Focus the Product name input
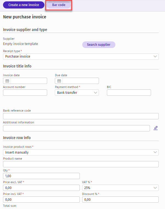 (x=81, y=164)
